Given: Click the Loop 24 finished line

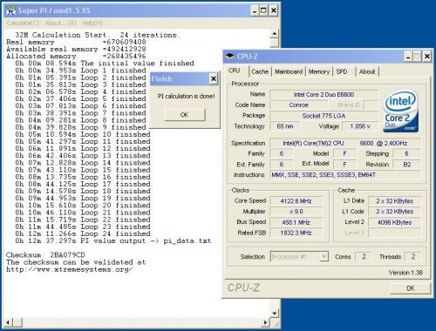Looking at the screenshot, I should 83,233.
